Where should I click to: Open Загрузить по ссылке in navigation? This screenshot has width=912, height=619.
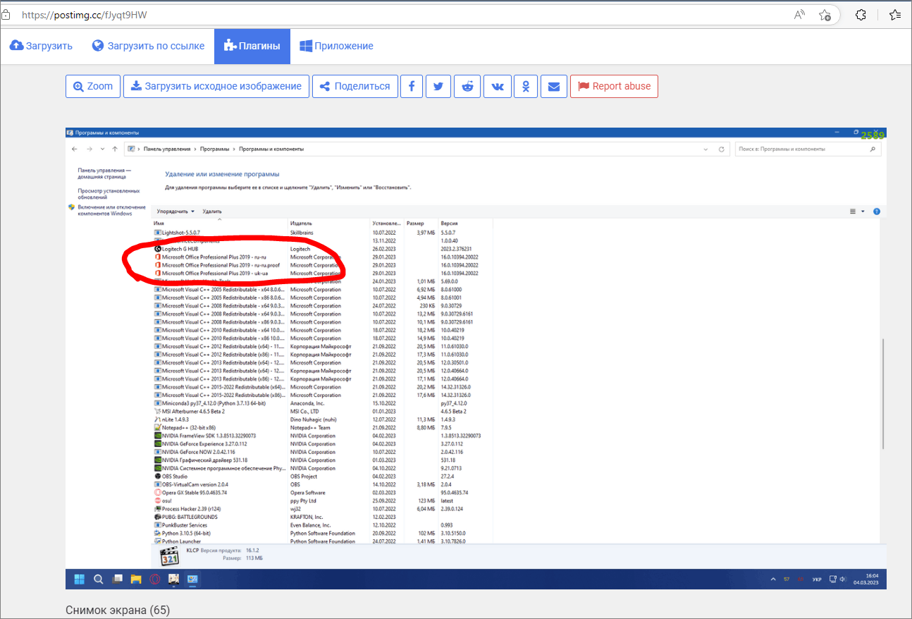coord(149,46)
